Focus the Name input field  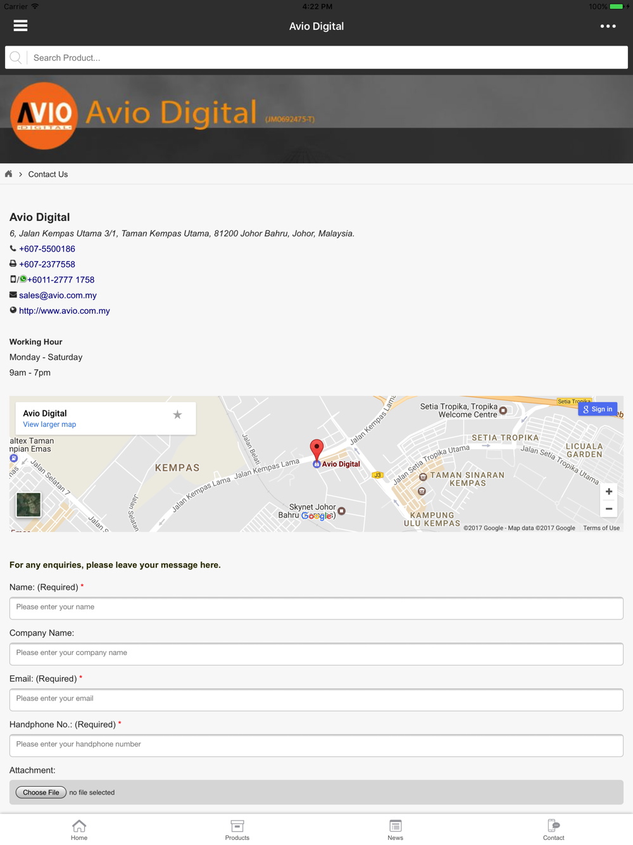tap(316, 608)
